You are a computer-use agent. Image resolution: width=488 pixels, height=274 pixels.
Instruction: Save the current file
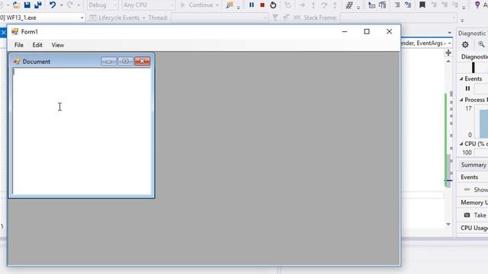coord(27,5)
